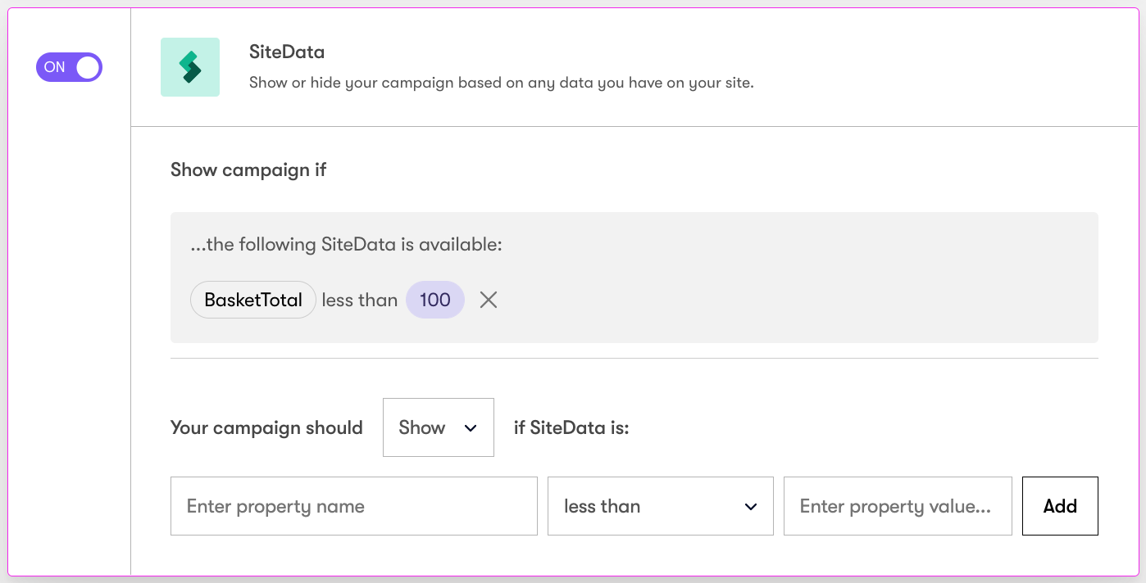This screenshot has width=1146, height=583.
Task: Click the condition rule summary box
Action: [634, 277]
